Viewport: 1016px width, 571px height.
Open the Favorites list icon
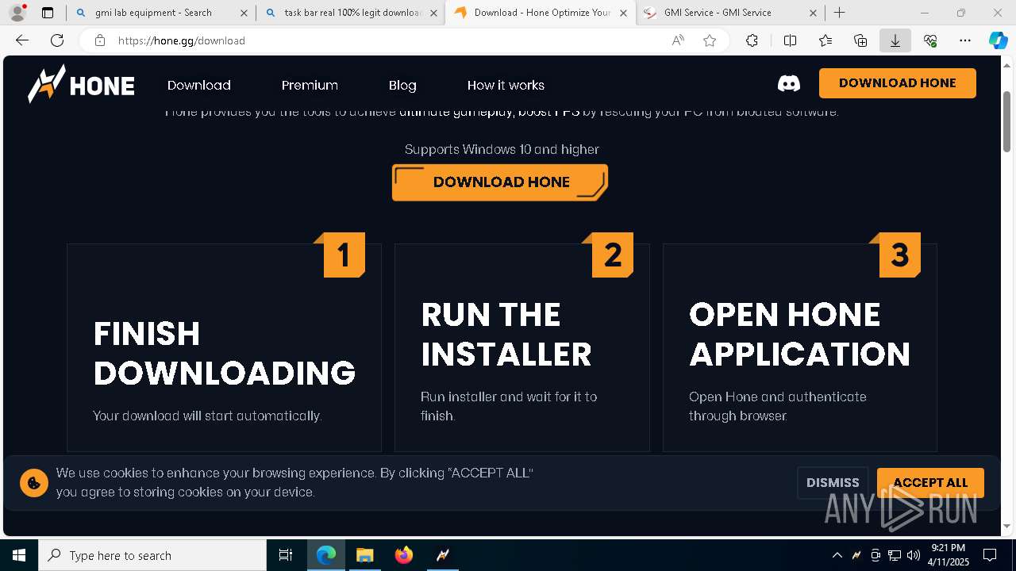pos(825,40)
